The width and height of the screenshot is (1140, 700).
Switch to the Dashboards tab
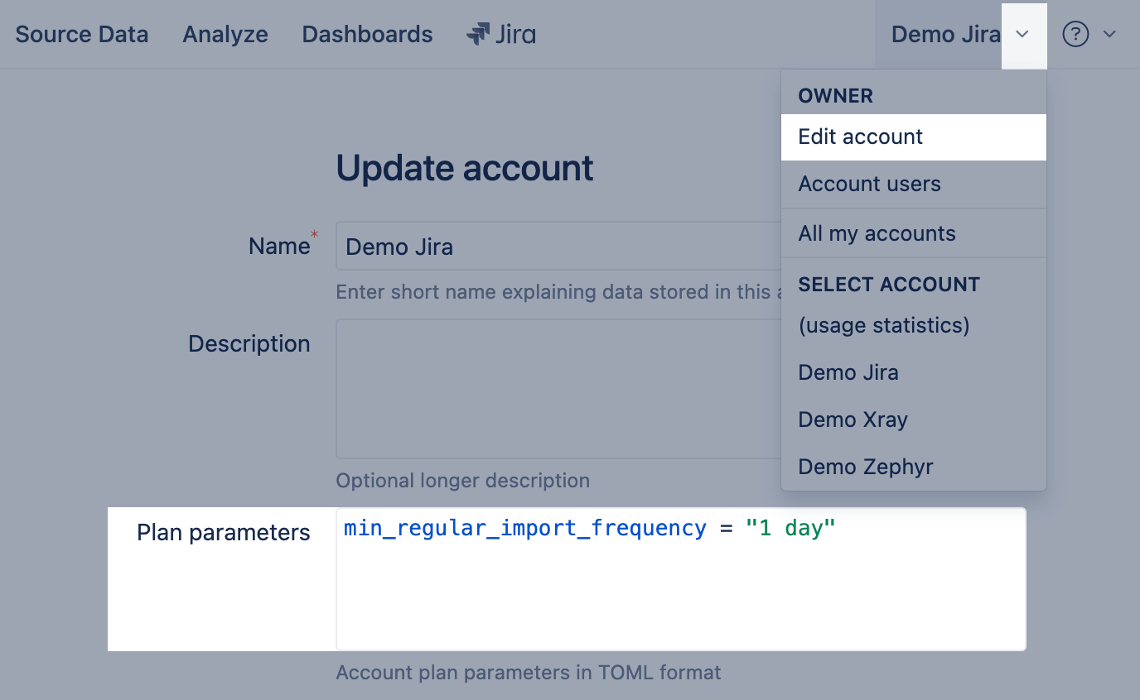click(367, 35)
